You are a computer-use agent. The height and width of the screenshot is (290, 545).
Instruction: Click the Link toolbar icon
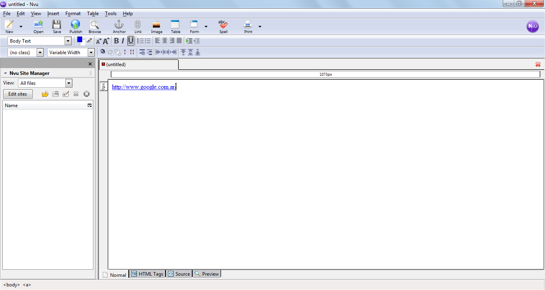click(x=138, y=26)
